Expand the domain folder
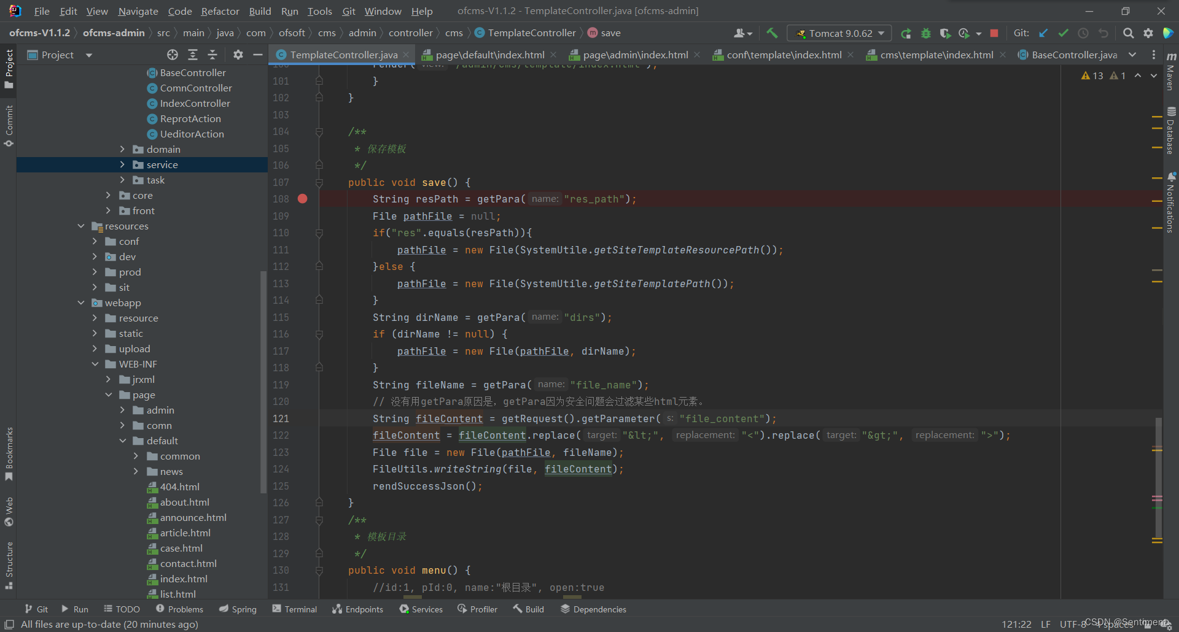This screenshot has height=632, width=1179. tap(122, 149)
